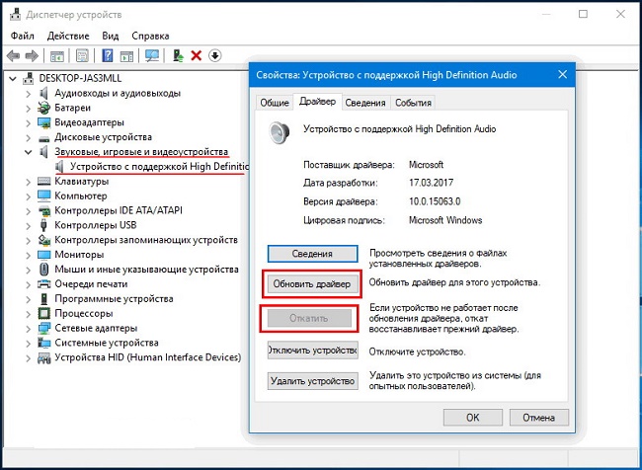Select the Процессоры label in tree

coord(84,314)
